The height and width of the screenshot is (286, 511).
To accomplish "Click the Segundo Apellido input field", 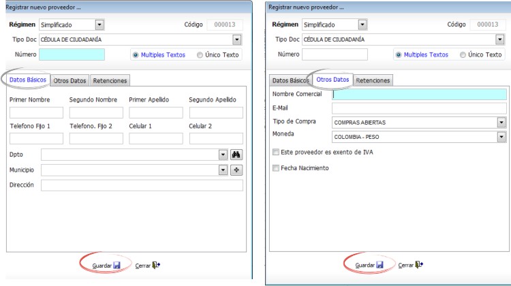I will (216, 113).
